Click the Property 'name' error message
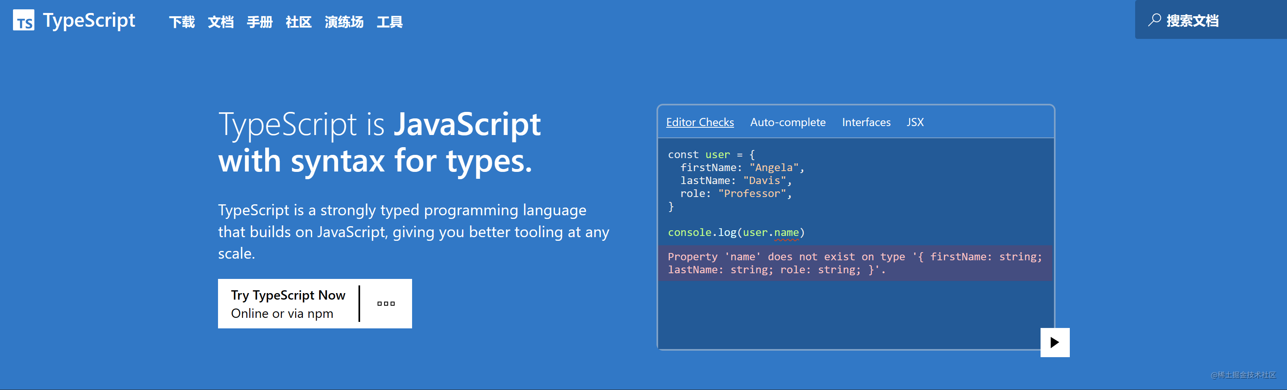The height and width of the screenshot is (390, 1287). pyautogui.click(x=855, y=263)
